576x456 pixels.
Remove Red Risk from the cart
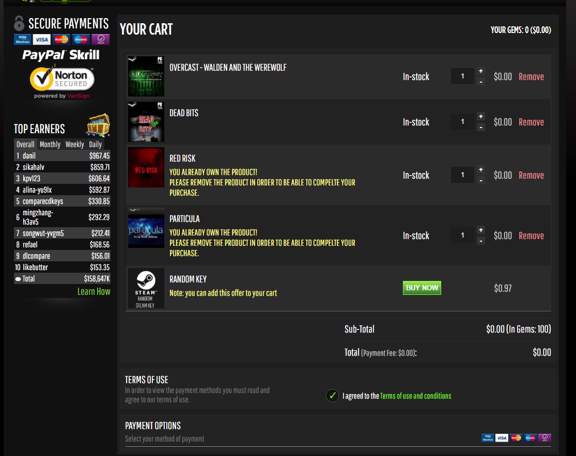tap(531, 176)
